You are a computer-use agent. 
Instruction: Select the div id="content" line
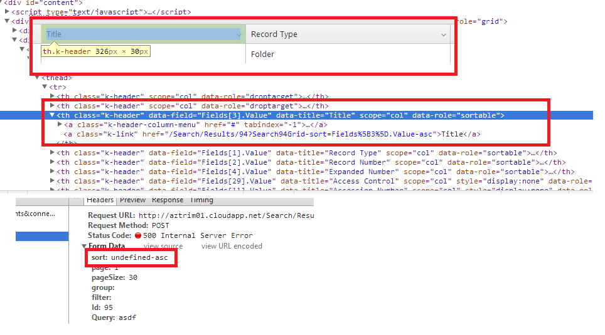click(43, 3)
